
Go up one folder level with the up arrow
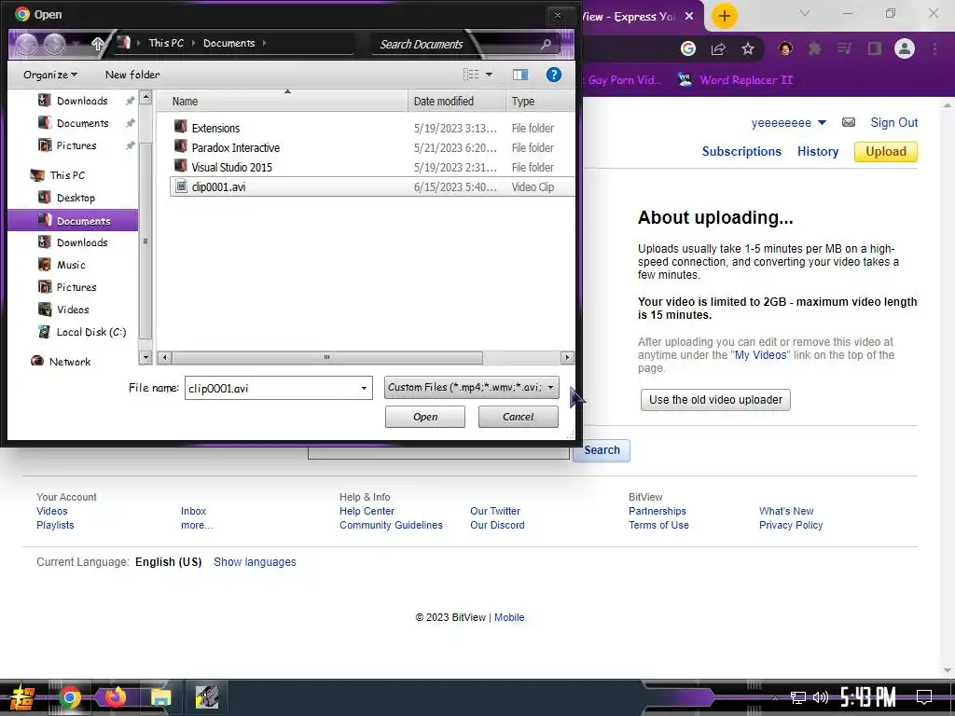[x=97, y=44]
